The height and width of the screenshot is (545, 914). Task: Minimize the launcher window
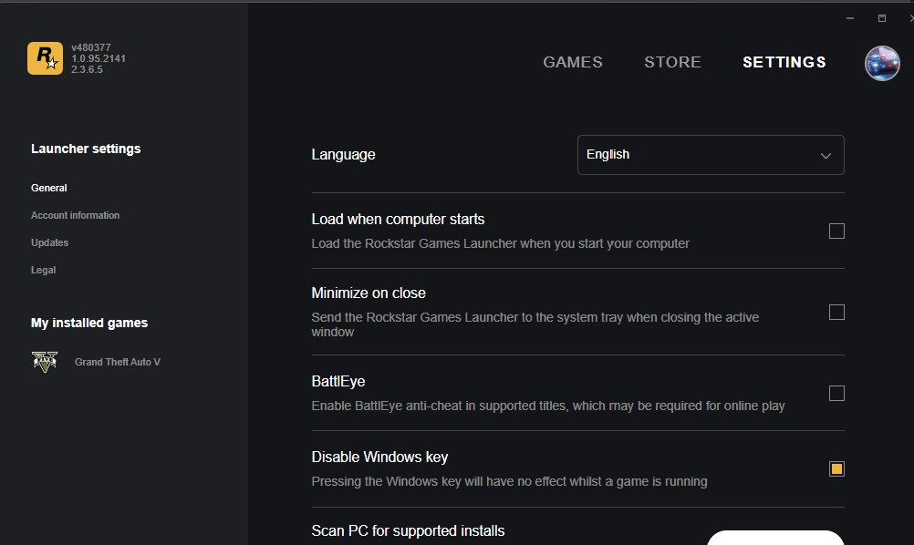tap(850, 18)
